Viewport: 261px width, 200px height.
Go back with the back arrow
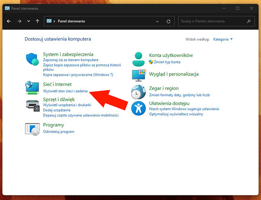9,21
